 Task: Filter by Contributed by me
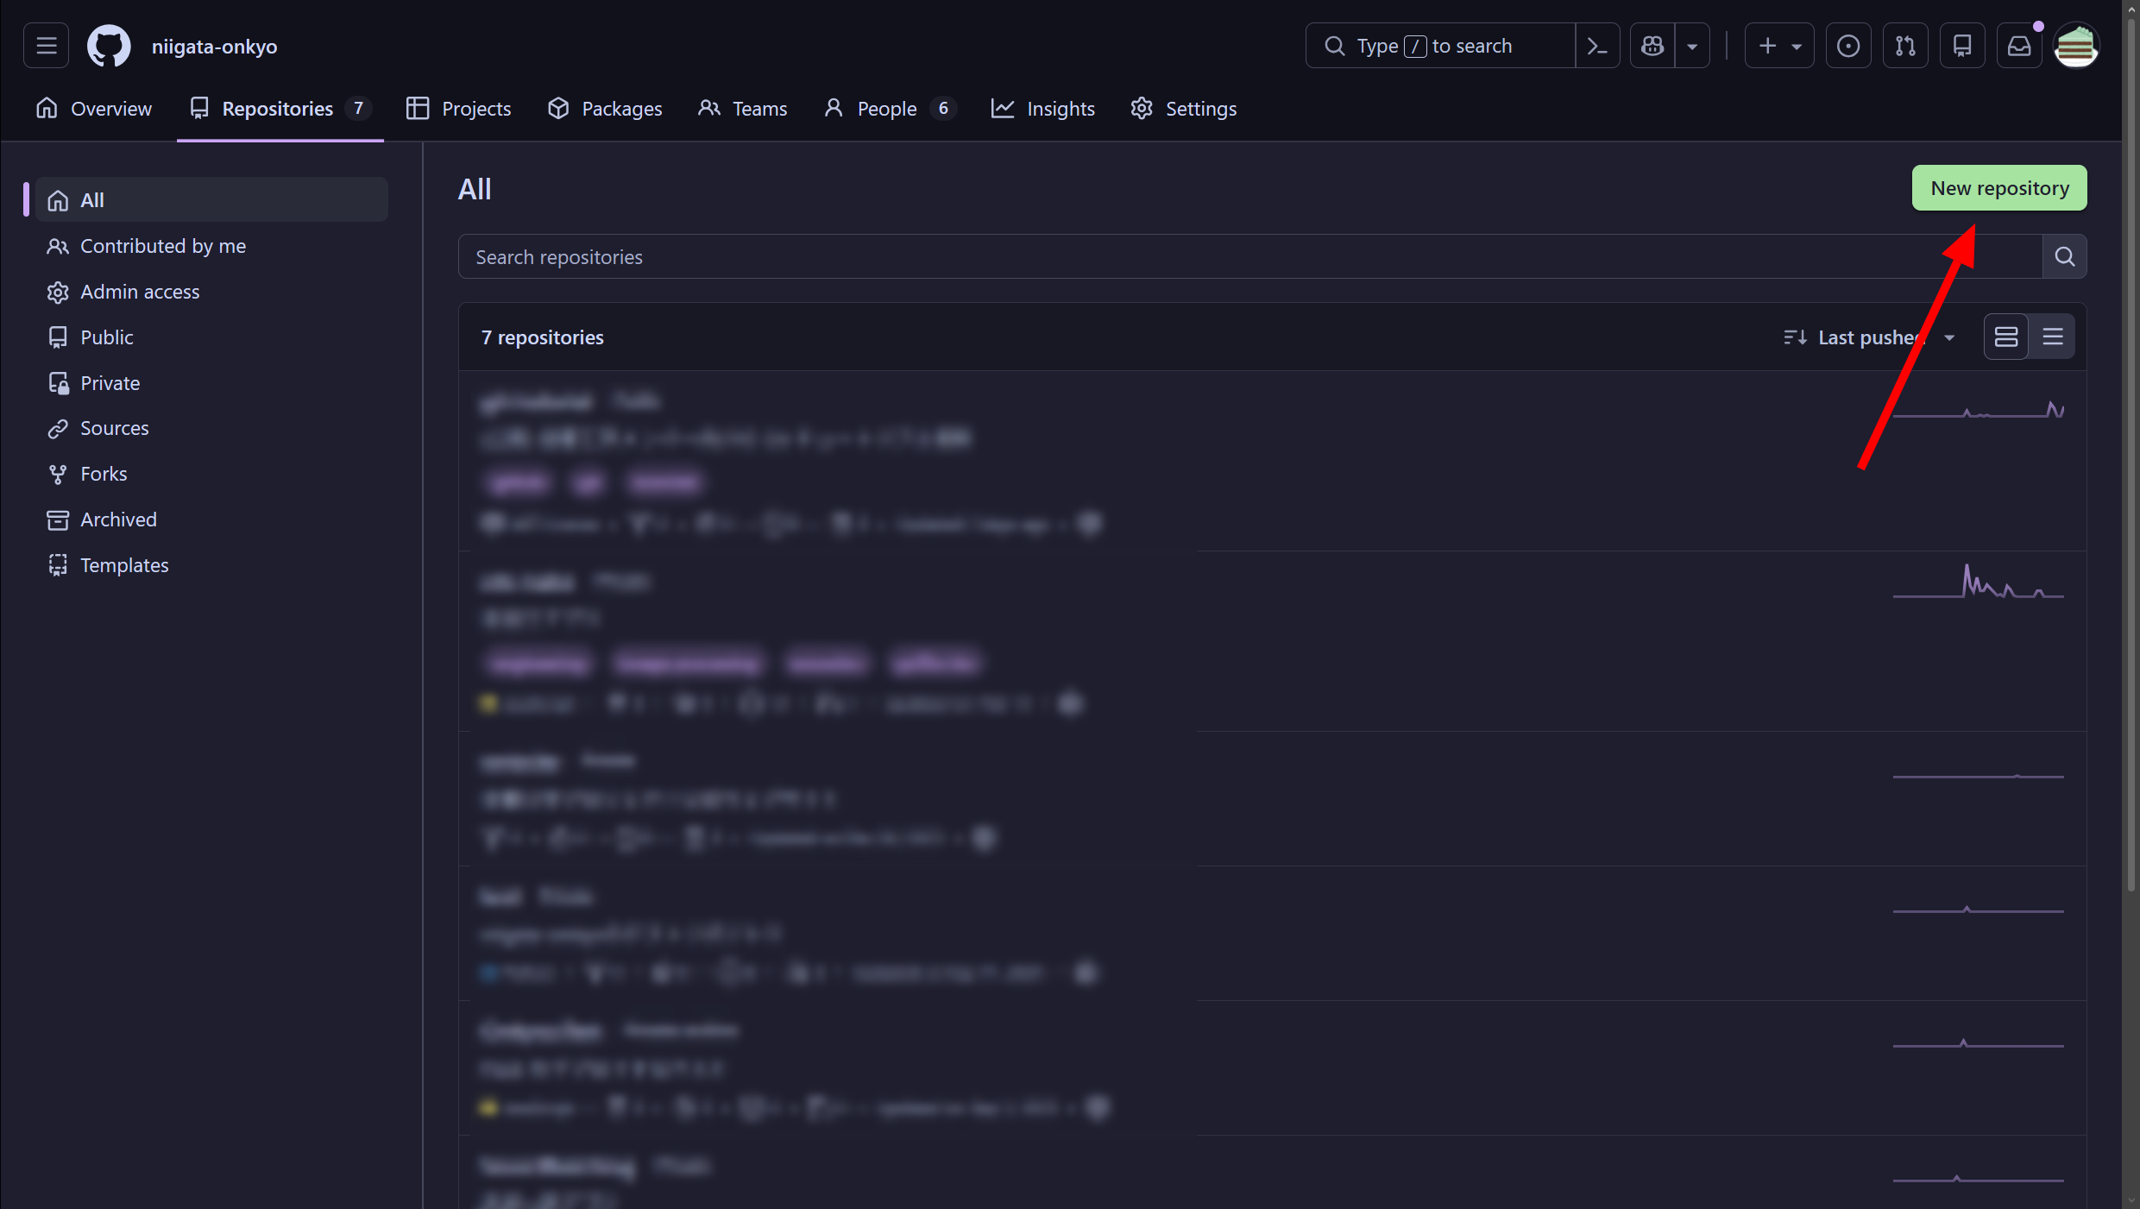[x=211, y=246]
